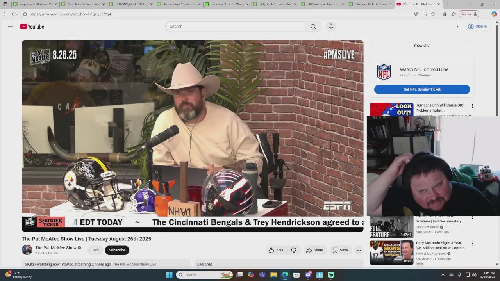
Task: Open browser settings and more menu
Action: click(484, 14)
